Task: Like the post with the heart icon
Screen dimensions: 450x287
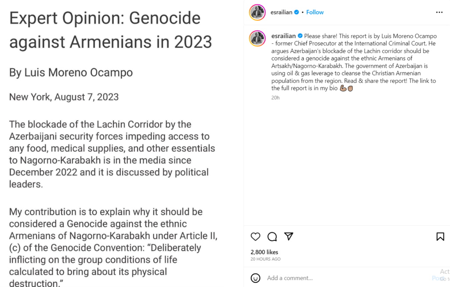Action: (x=255, y=237)
